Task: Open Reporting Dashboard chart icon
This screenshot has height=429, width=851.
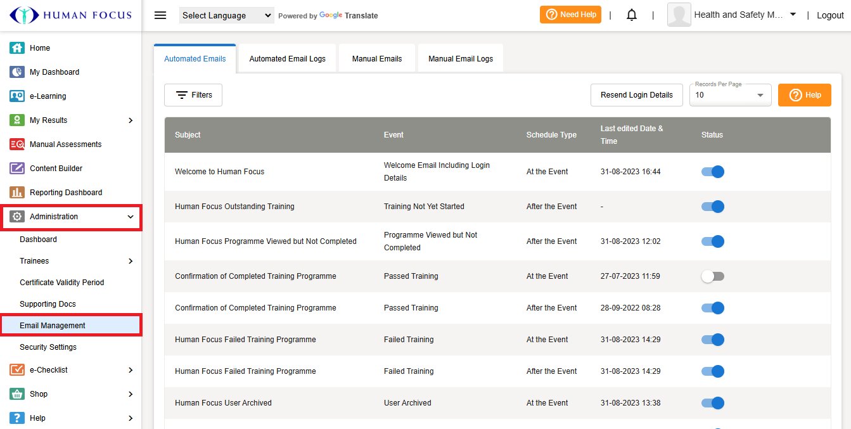Action: pyautogui.click(x=17, y=193)
